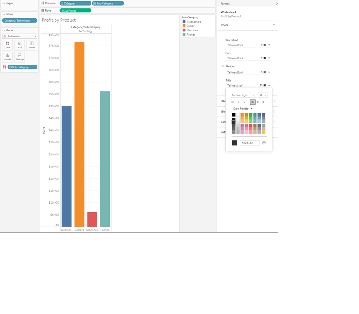The height and width of the screenshot is (314, 359).
Task: Toggle underline for title font
Action: tap(244, 102)
